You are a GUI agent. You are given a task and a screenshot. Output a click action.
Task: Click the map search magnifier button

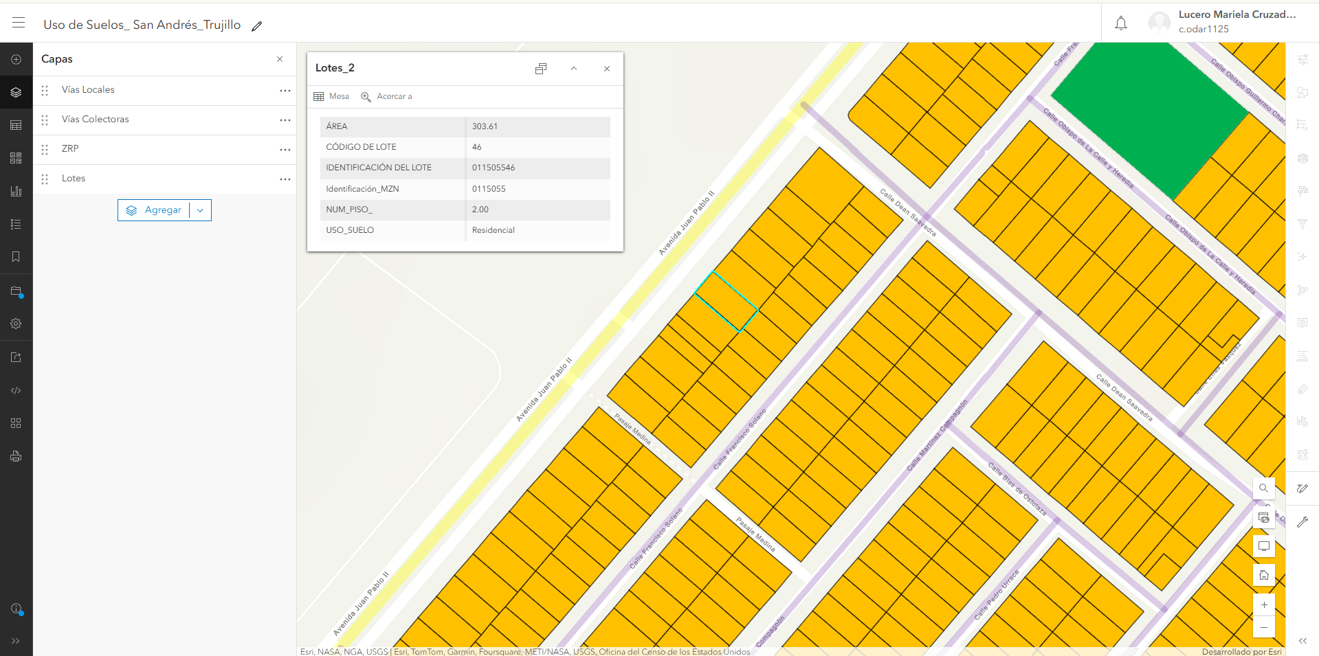[1263, 488]
